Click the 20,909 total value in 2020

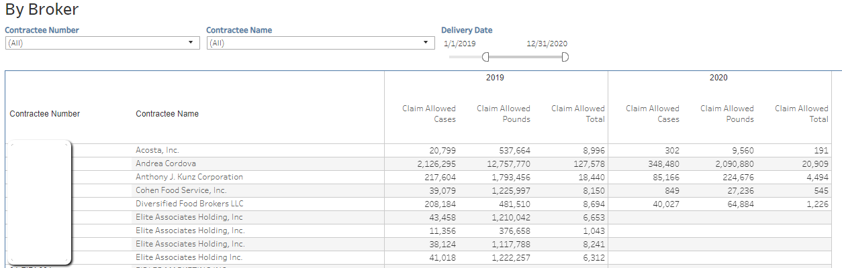(x=815, y=164)
